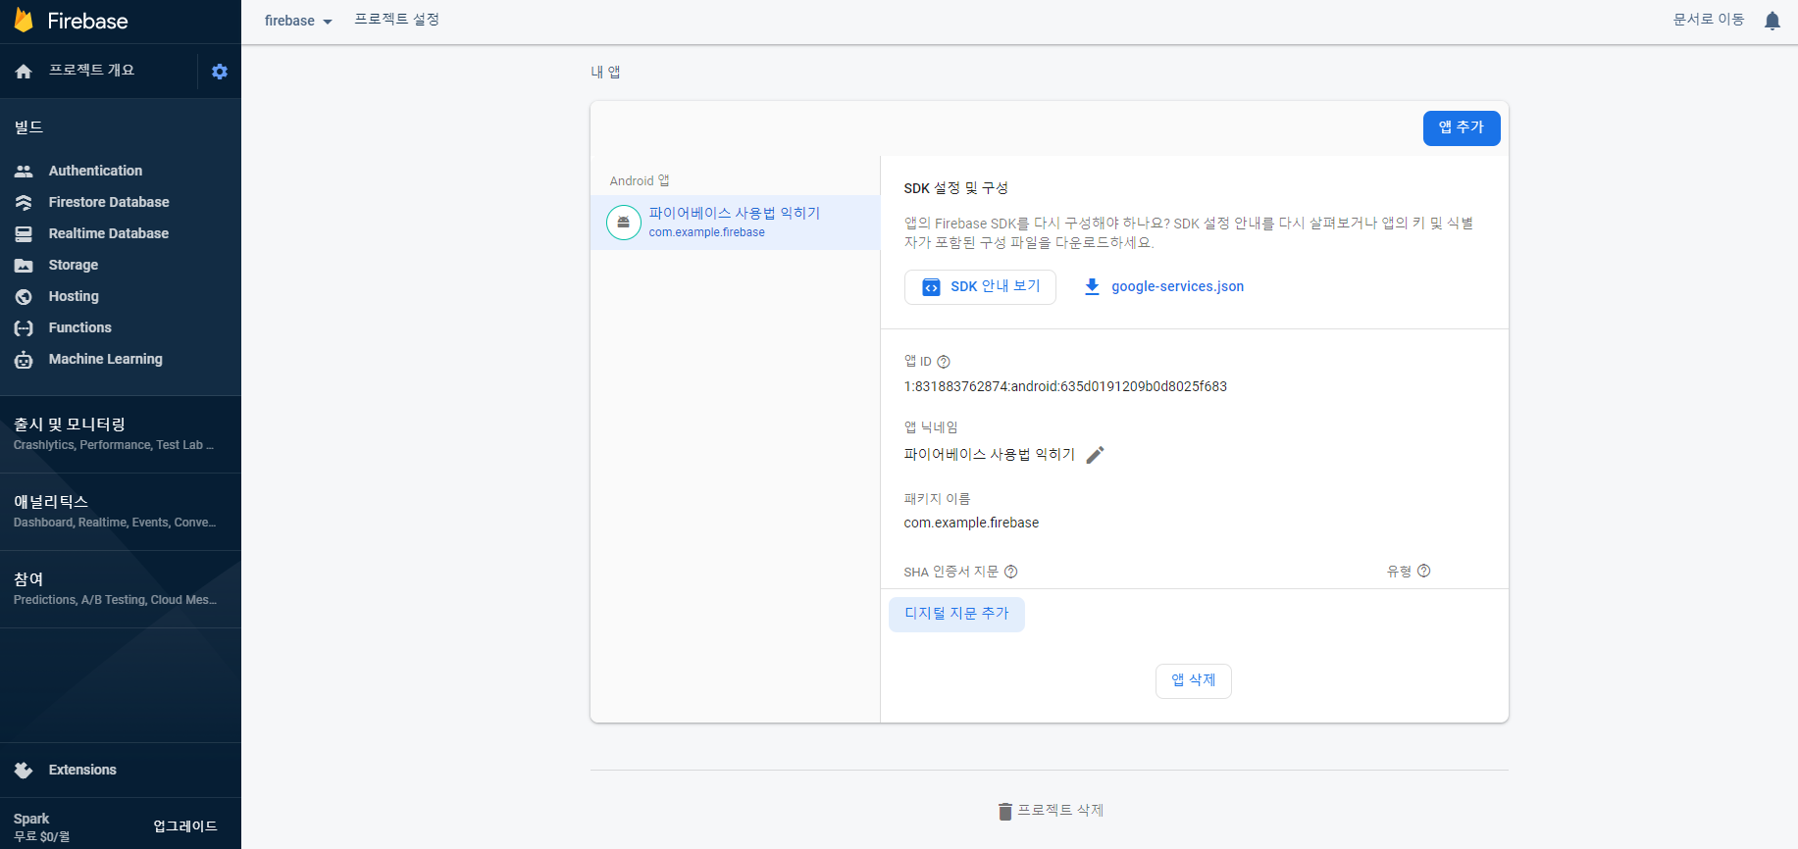
Task: Click the 빌드 section heading
Action: (x=28, y=127)
